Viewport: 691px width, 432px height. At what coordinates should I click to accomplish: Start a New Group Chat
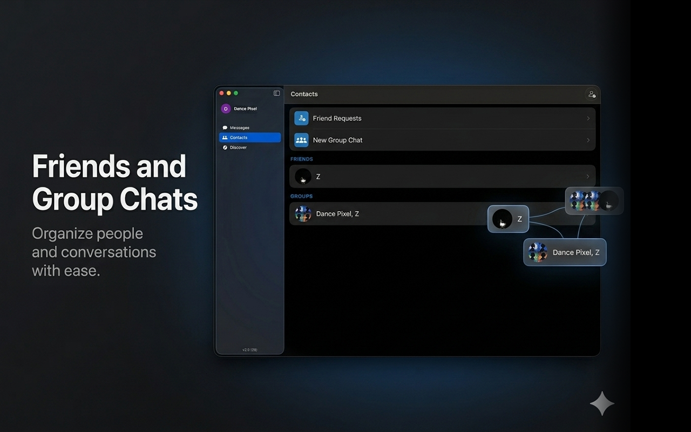pyautogui.click(x=442, y=140)
